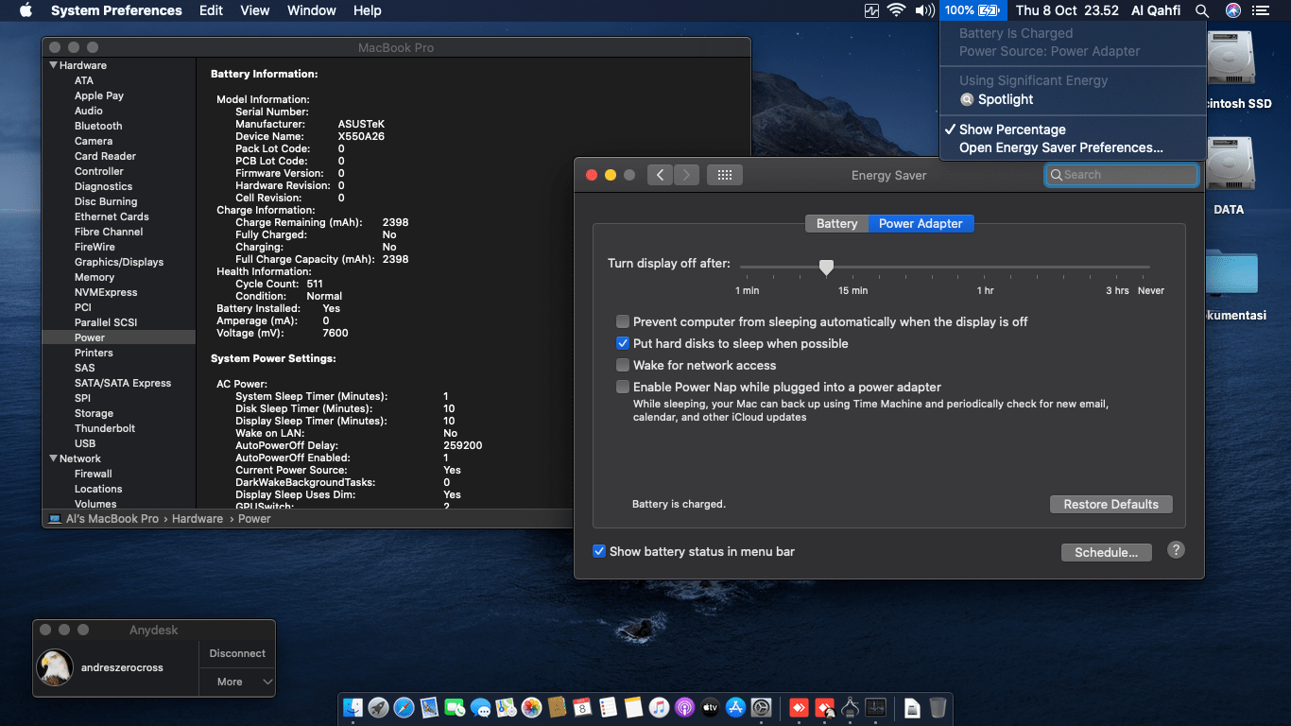The height and width of the screenshot is (726, 1291).
Task: Switch to the Battery tab
Action: [836, 224]
